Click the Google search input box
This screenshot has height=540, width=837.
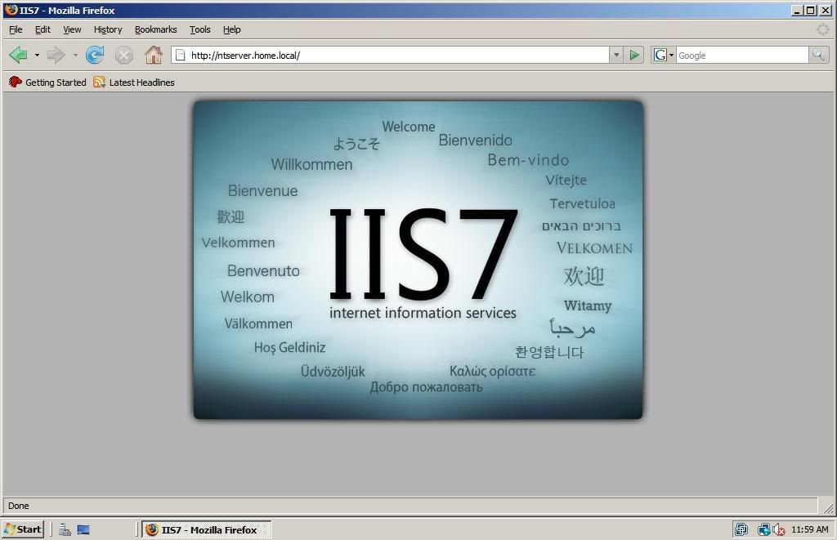pyautogui.click(x=742, y=55)
